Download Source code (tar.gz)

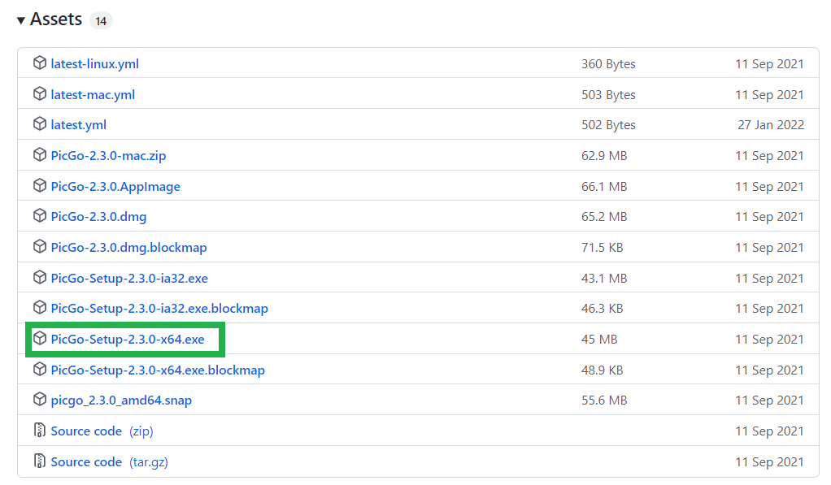click(110, 461)
